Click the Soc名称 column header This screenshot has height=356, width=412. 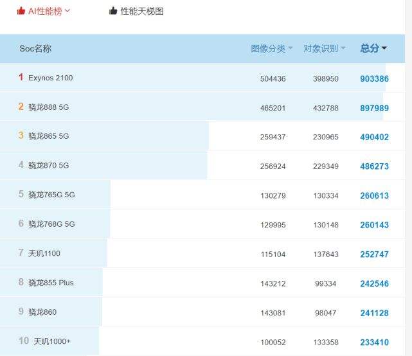click(x=35, y=48)
